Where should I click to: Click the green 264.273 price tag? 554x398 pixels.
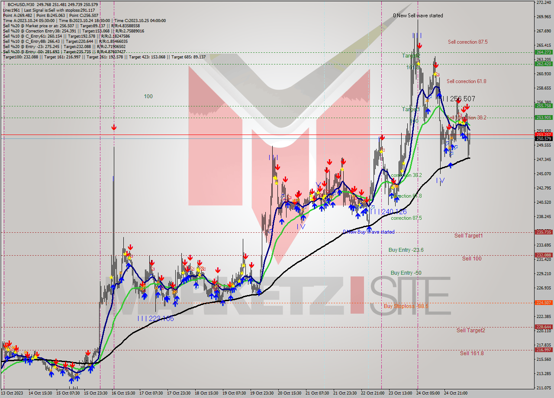(544, 52)
